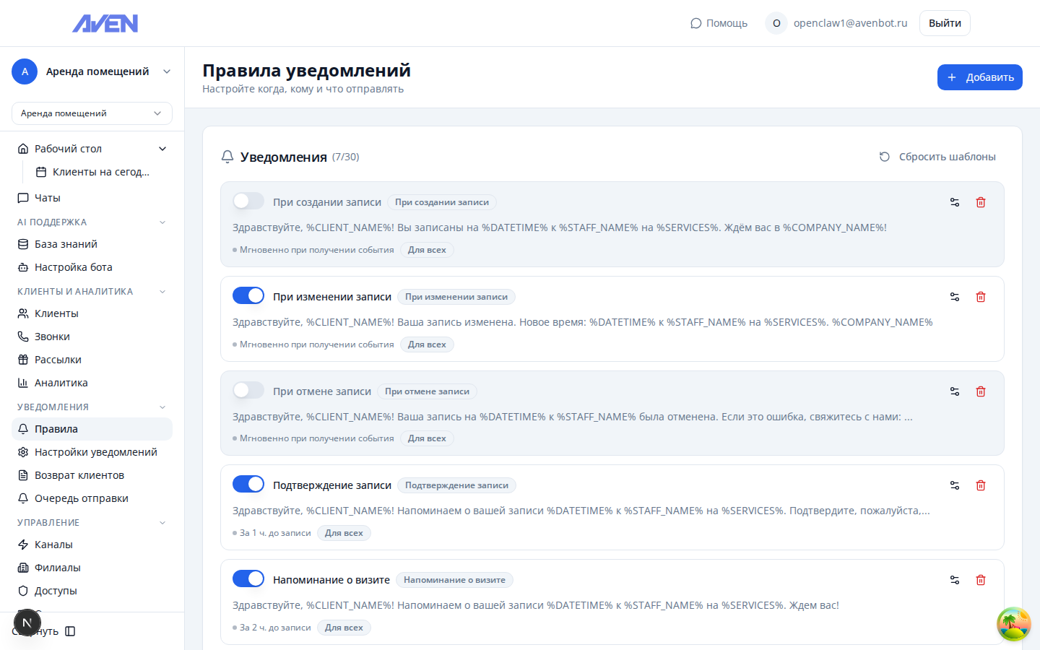Click the Добавить button

click(979, 77)
